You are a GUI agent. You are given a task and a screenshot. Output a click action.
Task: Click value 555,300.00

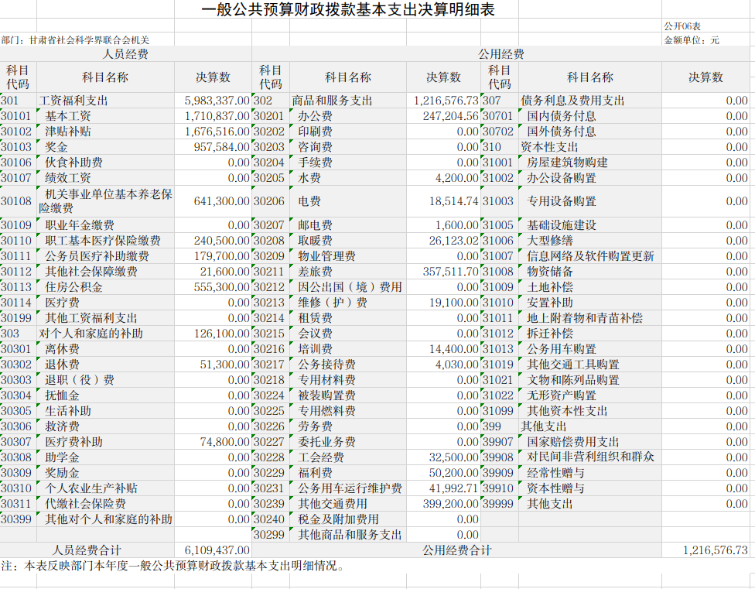click(x=221, y=287)
